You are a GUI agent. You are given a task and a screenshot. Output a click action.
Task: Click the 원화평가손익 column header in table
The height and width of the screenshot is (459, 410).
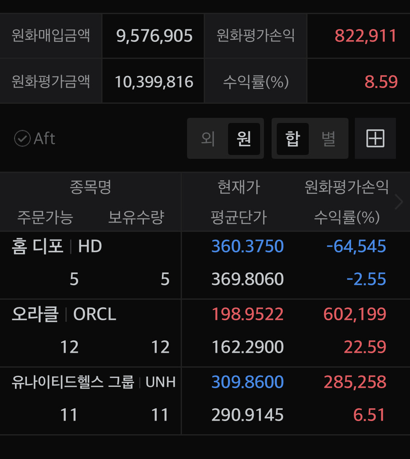[x=346, y=187]
